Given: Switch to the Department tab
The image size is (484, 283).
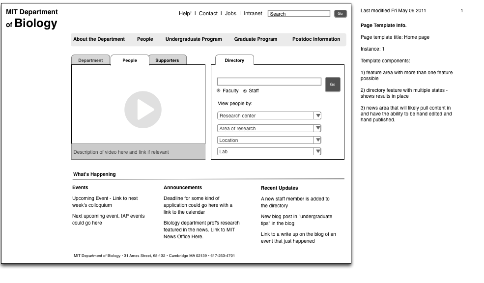Looking at the screenshot, I should [90, 60].
